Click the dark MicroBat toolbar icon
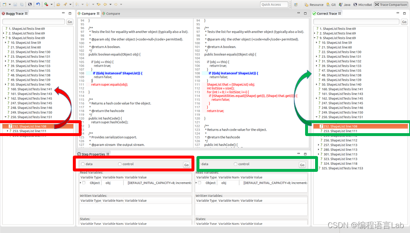Viewport: 410px width, 233px height. [x=30, y=5]
